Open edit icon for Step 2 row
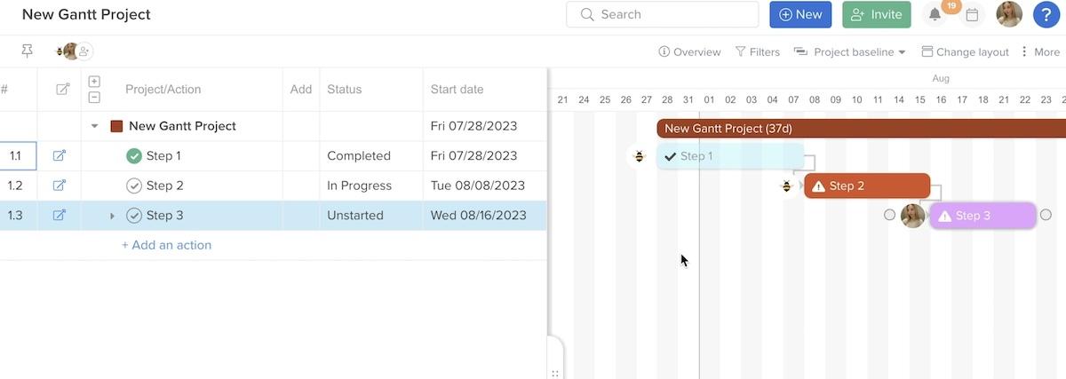The height and width of the screenshot is (379, 1066). point(60,186)
